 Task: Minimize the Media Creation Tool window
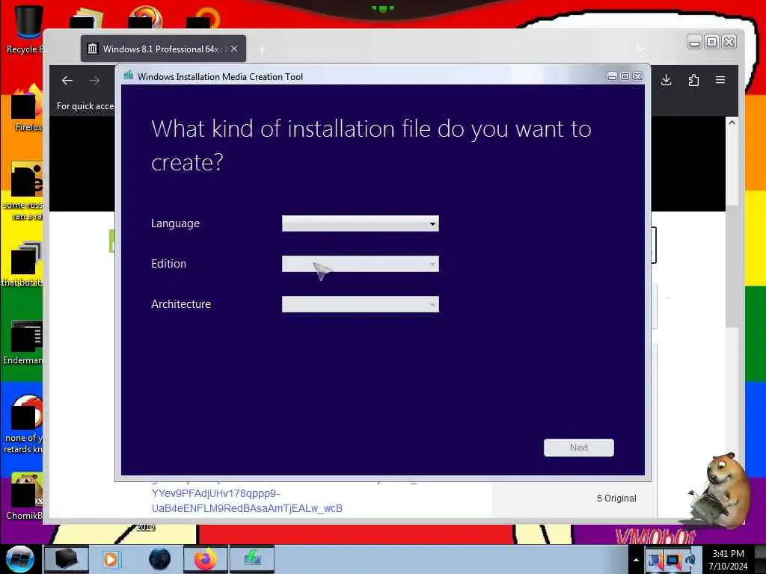tap(612, 77)
